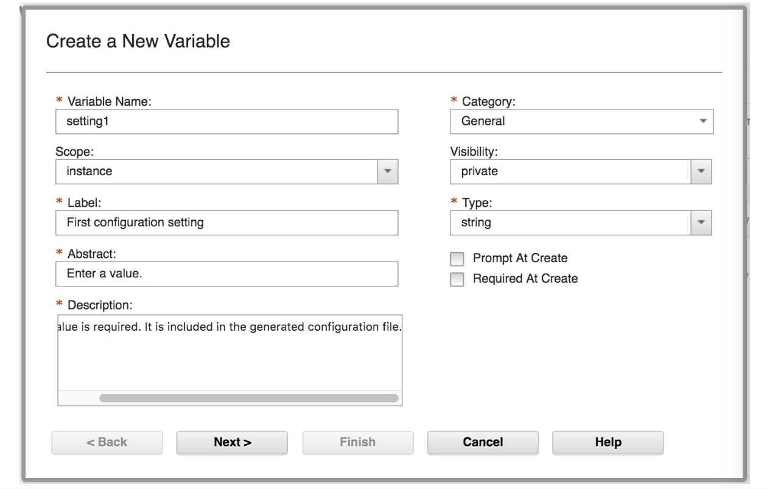Click the Type dropdown arrow

tap(701, 221)
